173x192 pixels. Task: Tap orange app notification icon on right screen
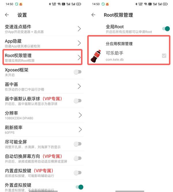pyautogui.click(x=107, y=4)
